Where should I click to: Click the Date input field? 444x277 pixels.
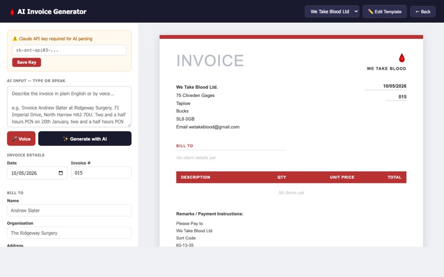pos(37,173)
